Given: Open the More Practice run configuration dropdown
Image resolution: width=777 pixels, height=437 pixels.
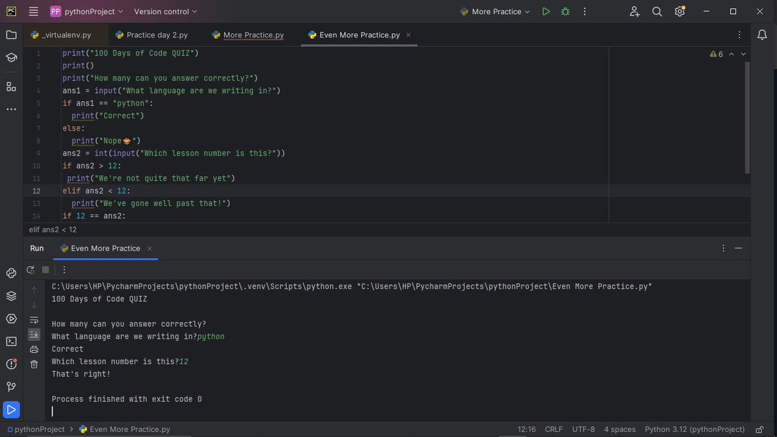Looking at the screenshot, I should coord(495,11).
